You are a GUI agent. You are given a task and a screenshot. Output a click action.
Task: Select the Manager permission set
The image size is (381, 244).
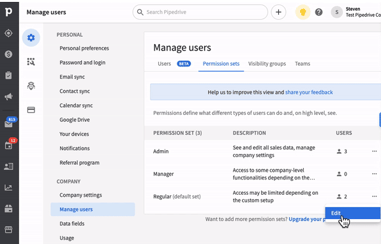click(x=163, y=174)
